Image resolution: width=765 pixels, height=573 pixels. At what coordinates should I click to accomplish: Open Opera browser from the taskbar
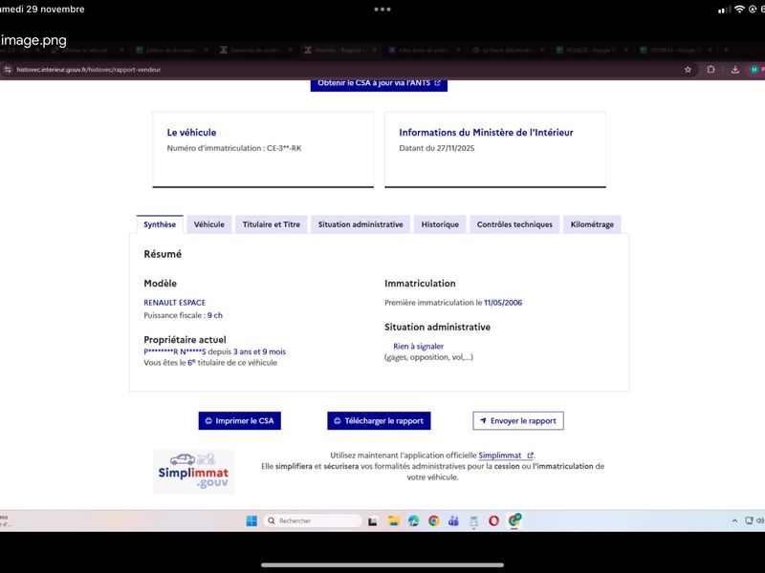point(493,520)
